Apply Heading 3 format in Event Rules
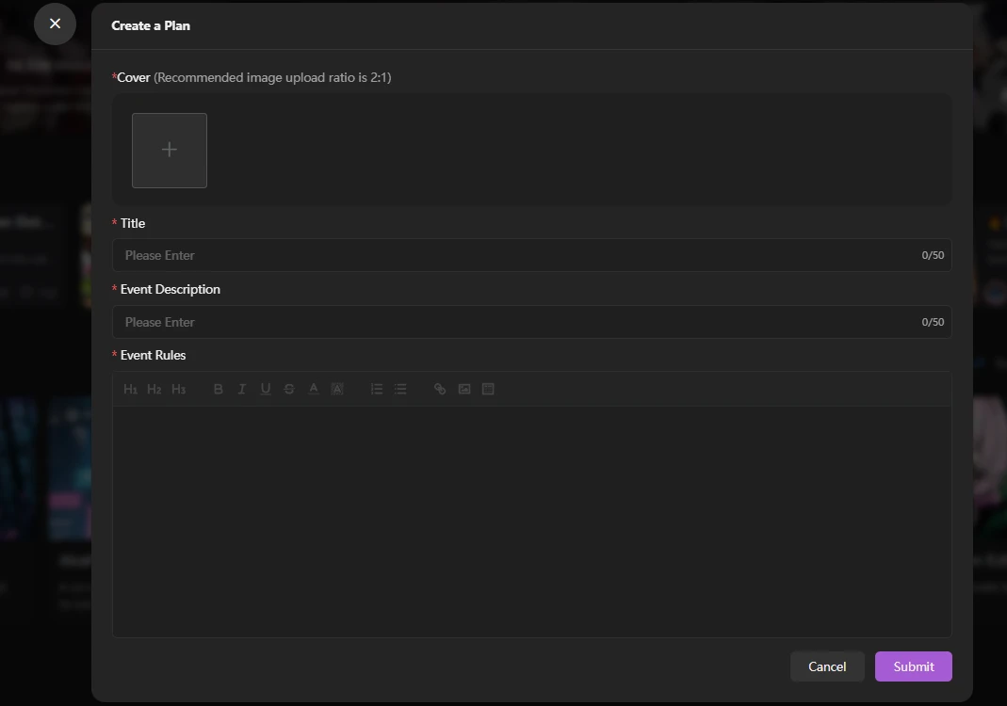 pyautogui.click(x=178, y=389)
